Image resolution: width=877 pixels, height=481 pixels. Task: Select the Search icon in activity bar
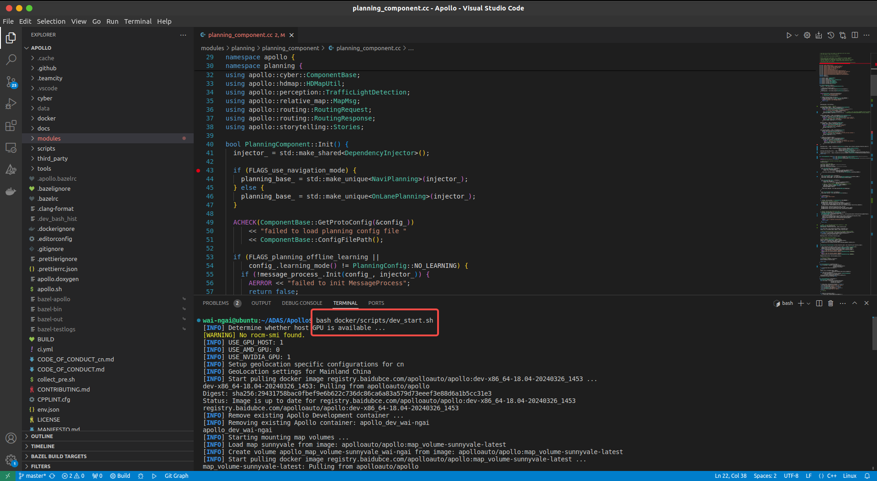click(11, 59)
